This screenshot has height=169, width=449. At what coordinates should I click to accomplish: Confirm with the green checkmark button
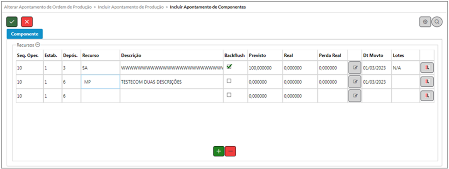(12, 22)
